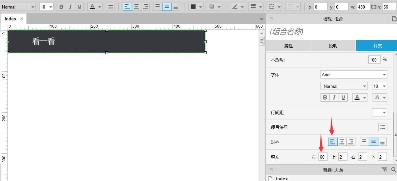Close the index tab
Image resolution: width=397 pixels, height=181 pixels.
click(22, 19)
